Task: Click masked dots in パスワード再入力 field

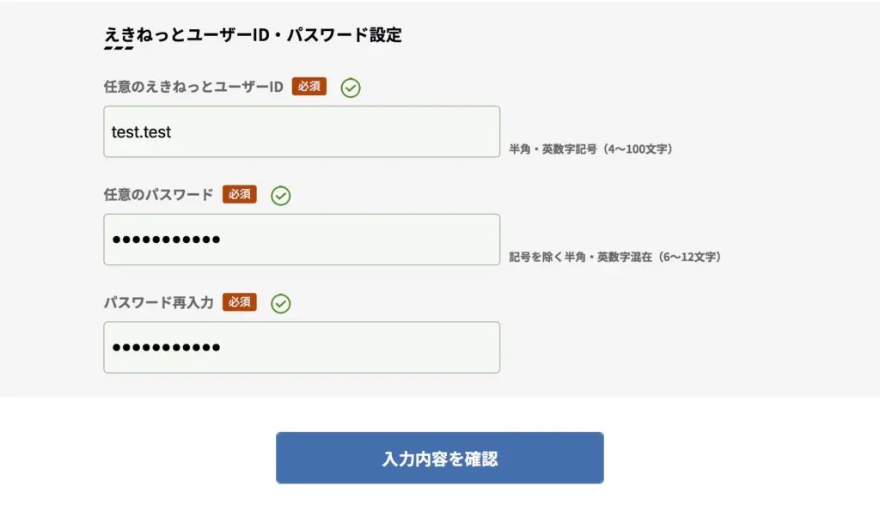Action: [166, 347]
